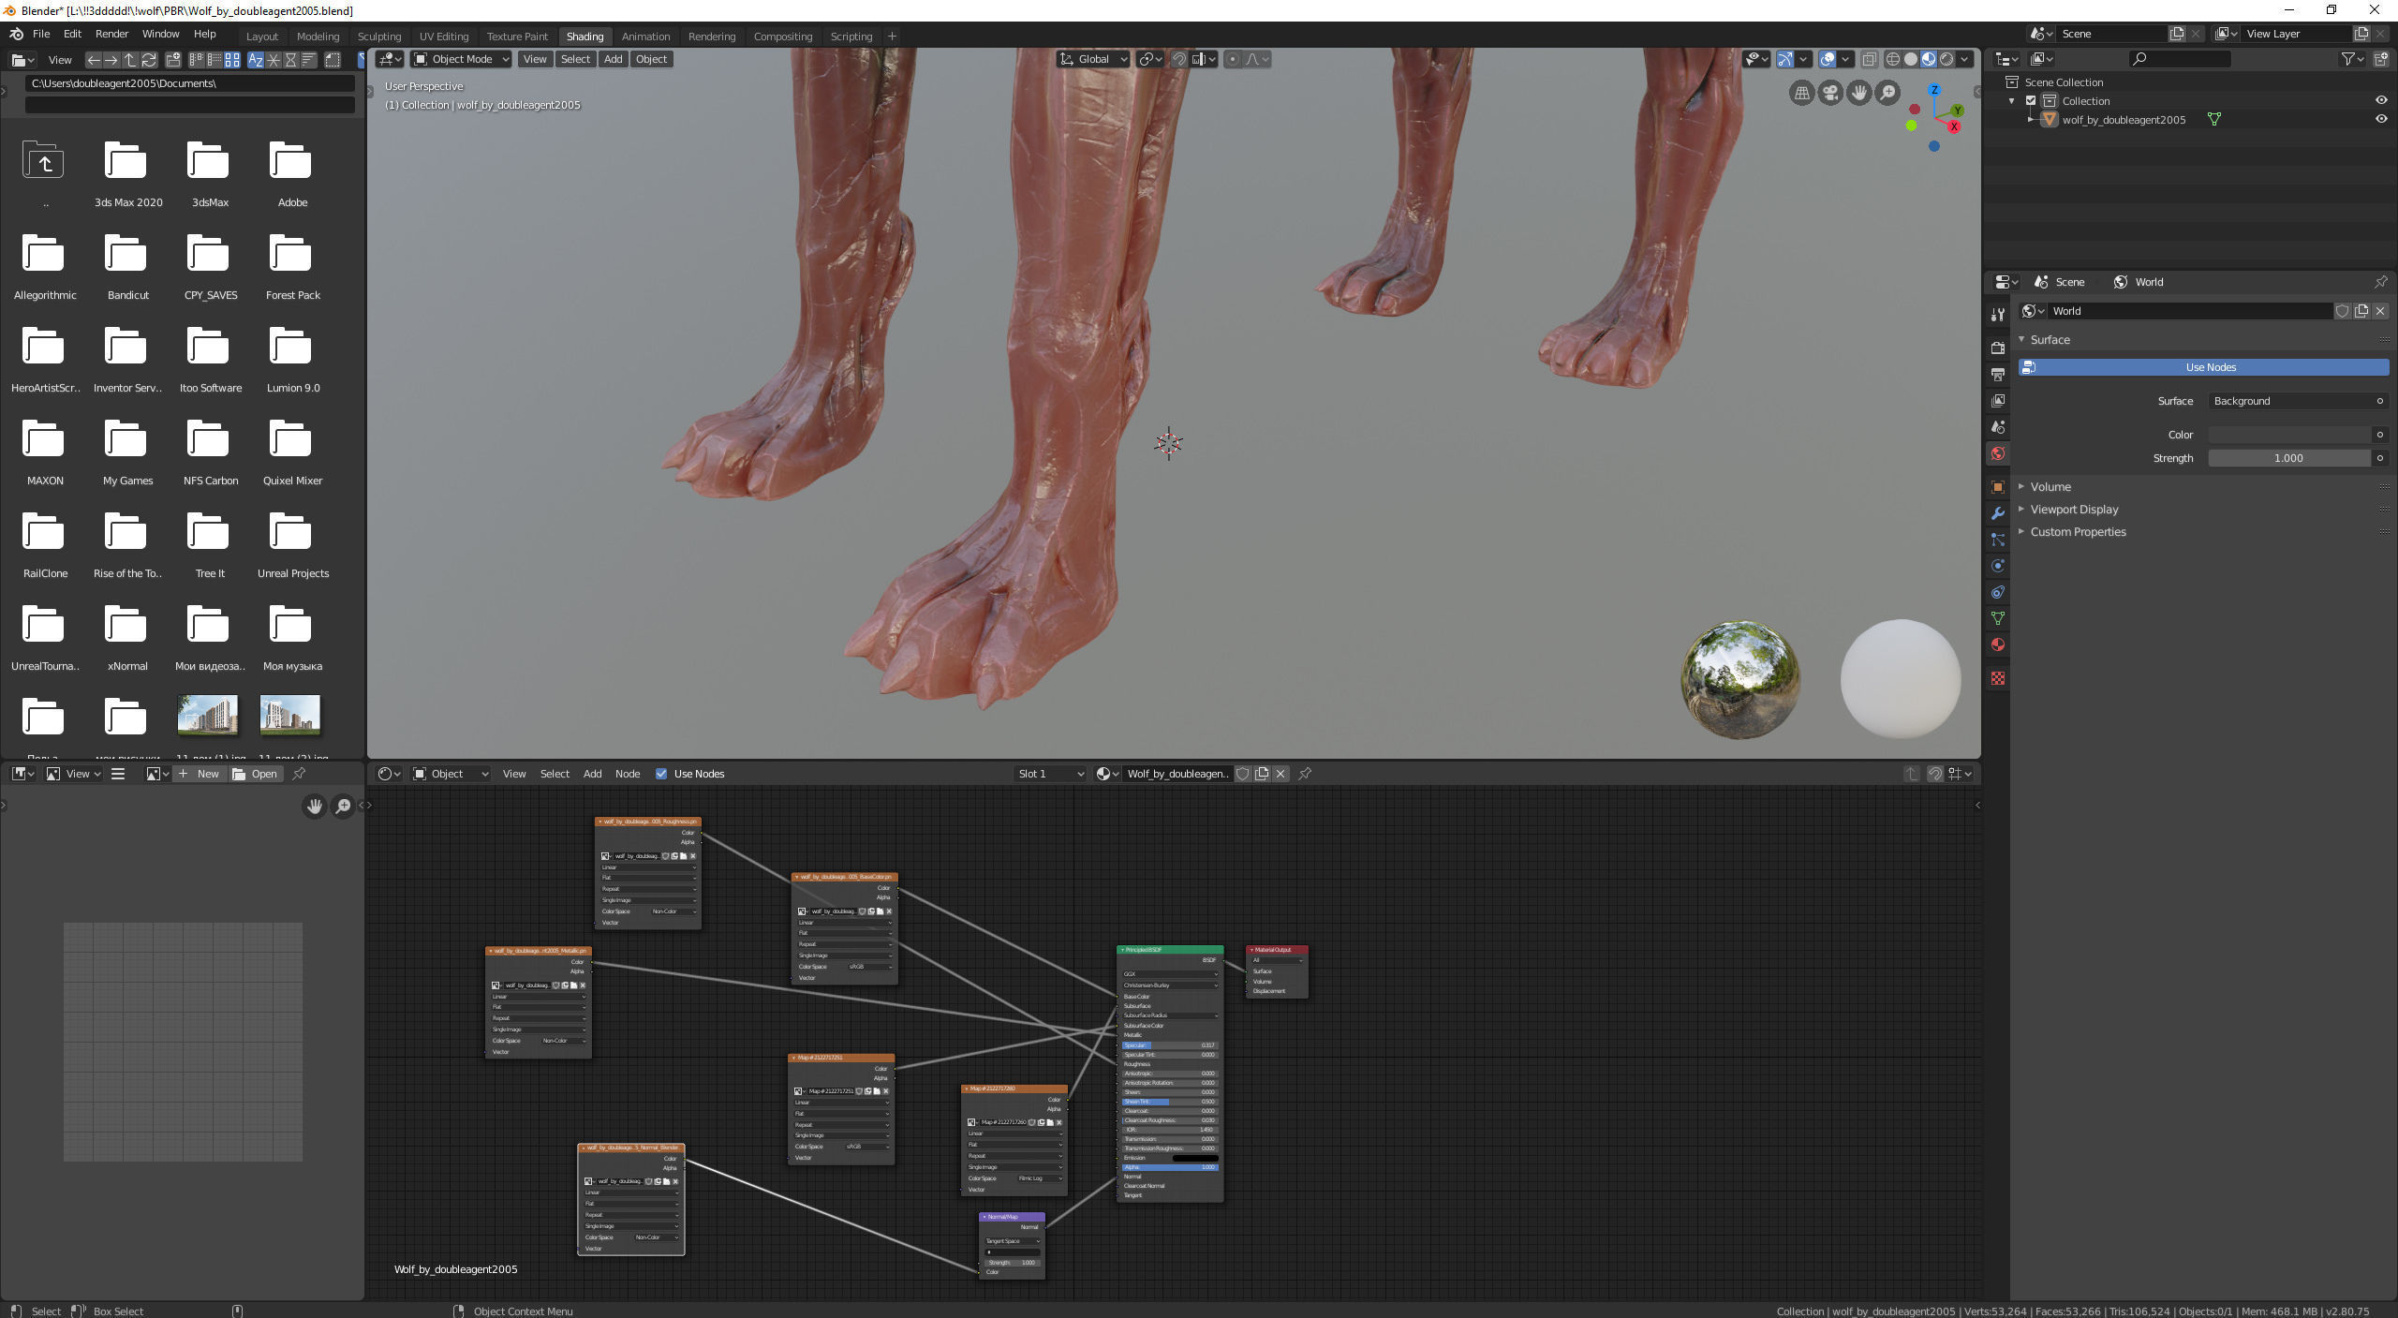Adjust the world Strength slider
This screenshot has height=1318, width=2398.
pyautogui.click(x=2287, y=458)
